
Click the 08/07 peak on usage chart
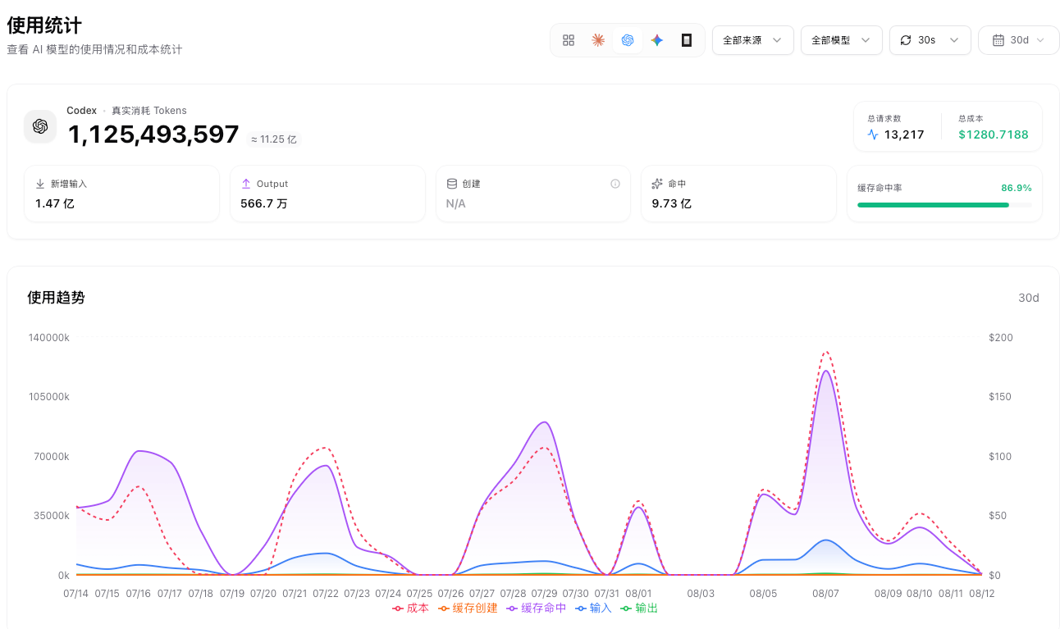(825, 371)
